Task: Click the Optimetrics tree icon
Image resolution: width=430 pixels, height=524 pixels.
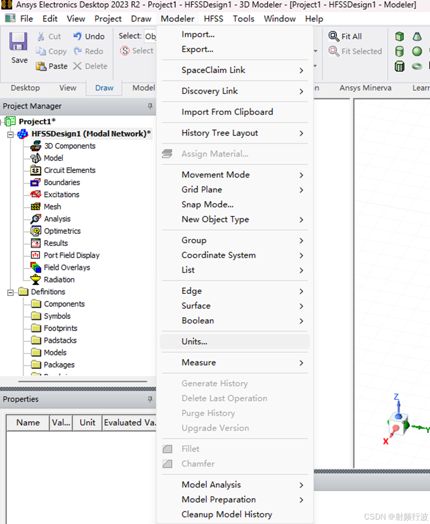Action: click(35, 231)
